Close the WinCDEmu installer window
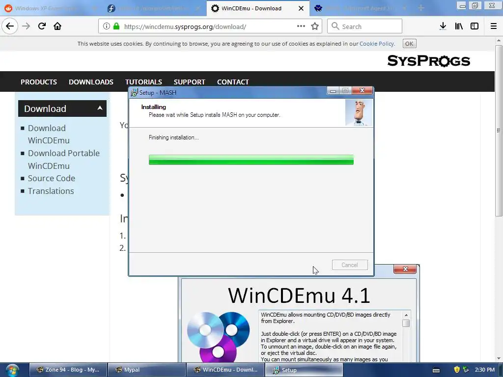 405,269
